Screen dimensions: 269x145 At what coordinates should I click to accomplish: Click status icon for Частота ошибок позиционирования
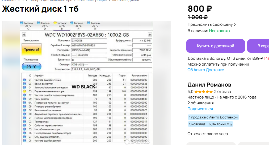point(24,95)
